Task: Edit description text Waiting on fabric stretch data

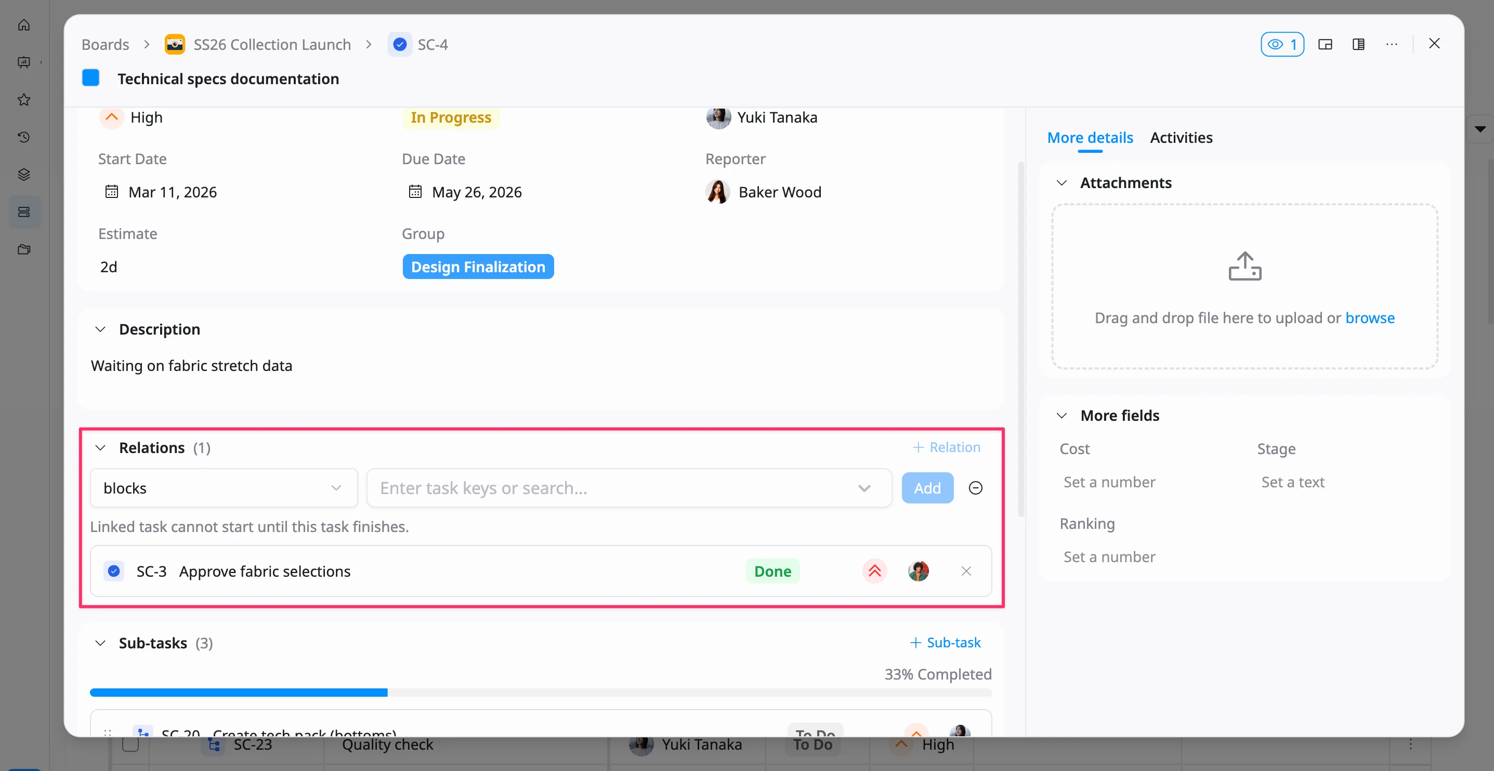Action: (x=191, y=366)
